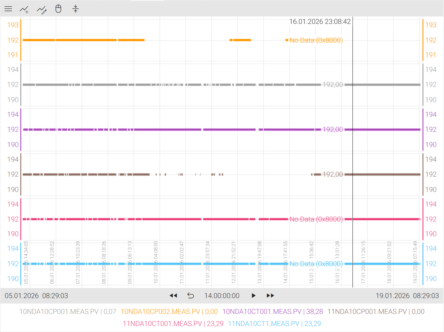
Task: Click the edit curve pencil icon
Action: point(42,10)
